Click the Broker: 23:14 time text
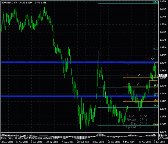The height and width of the screenshot is (144, 168). [x=137, y=120]
